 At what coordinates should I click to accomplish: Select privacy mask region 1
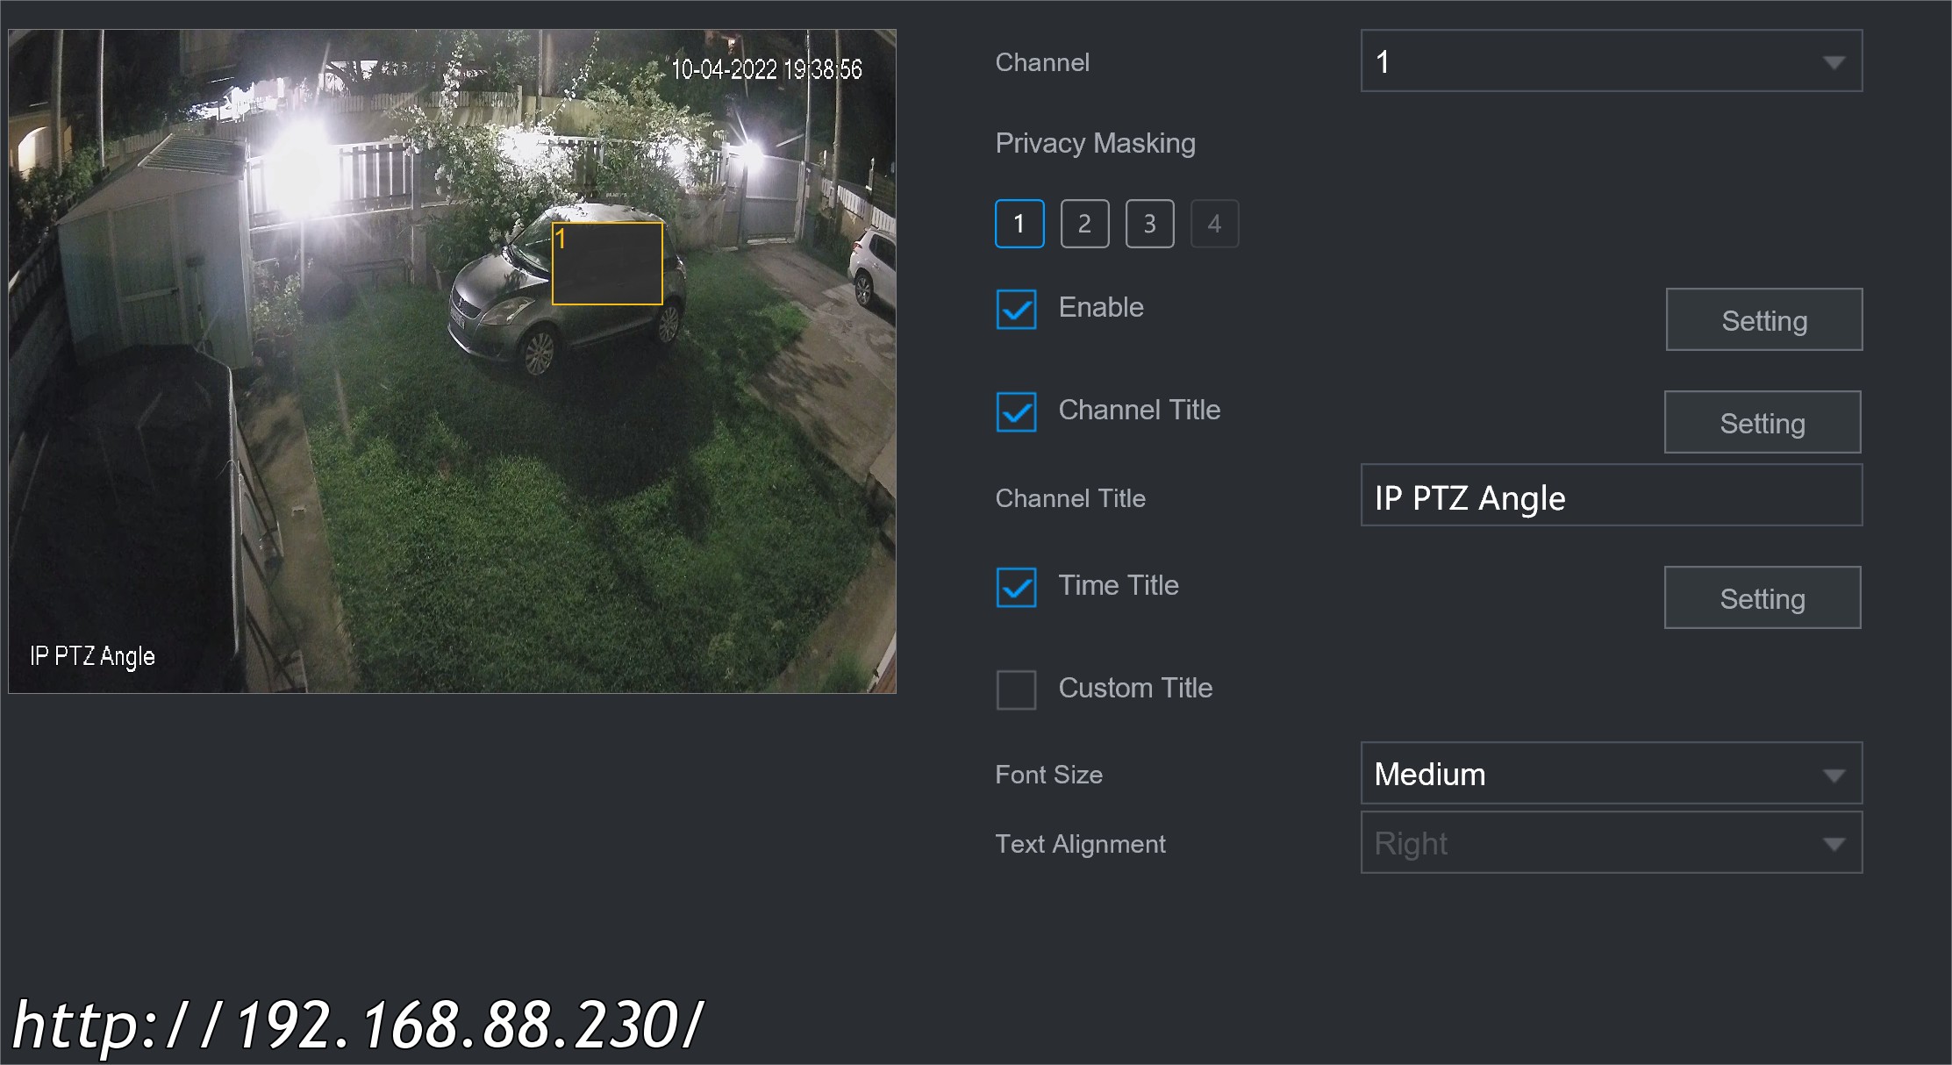[x=1019, y=224]
